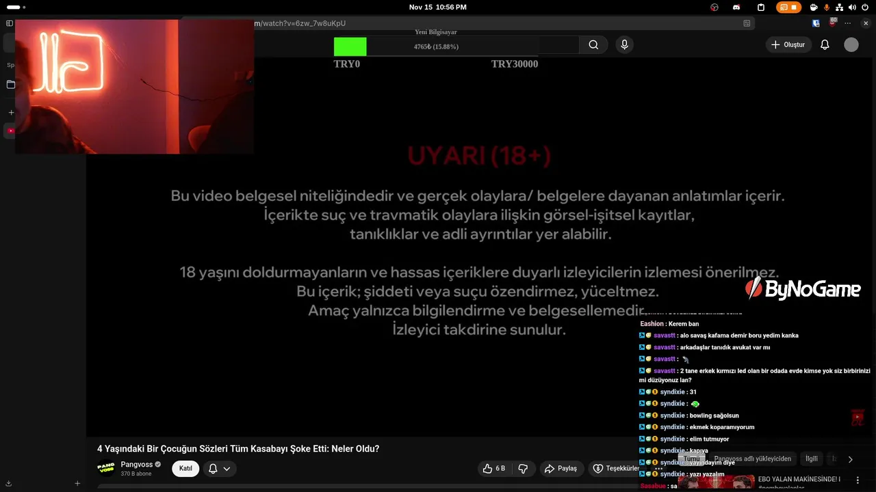The height and width of the screenshot is (492, 876).
Task: Start voice search with the microphone icon
Action: tap(624, 44)
